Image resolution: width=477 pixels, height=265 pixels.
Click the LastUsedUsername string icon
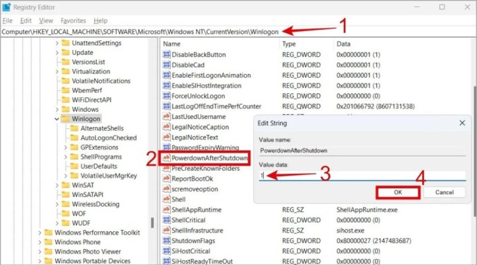166,116
